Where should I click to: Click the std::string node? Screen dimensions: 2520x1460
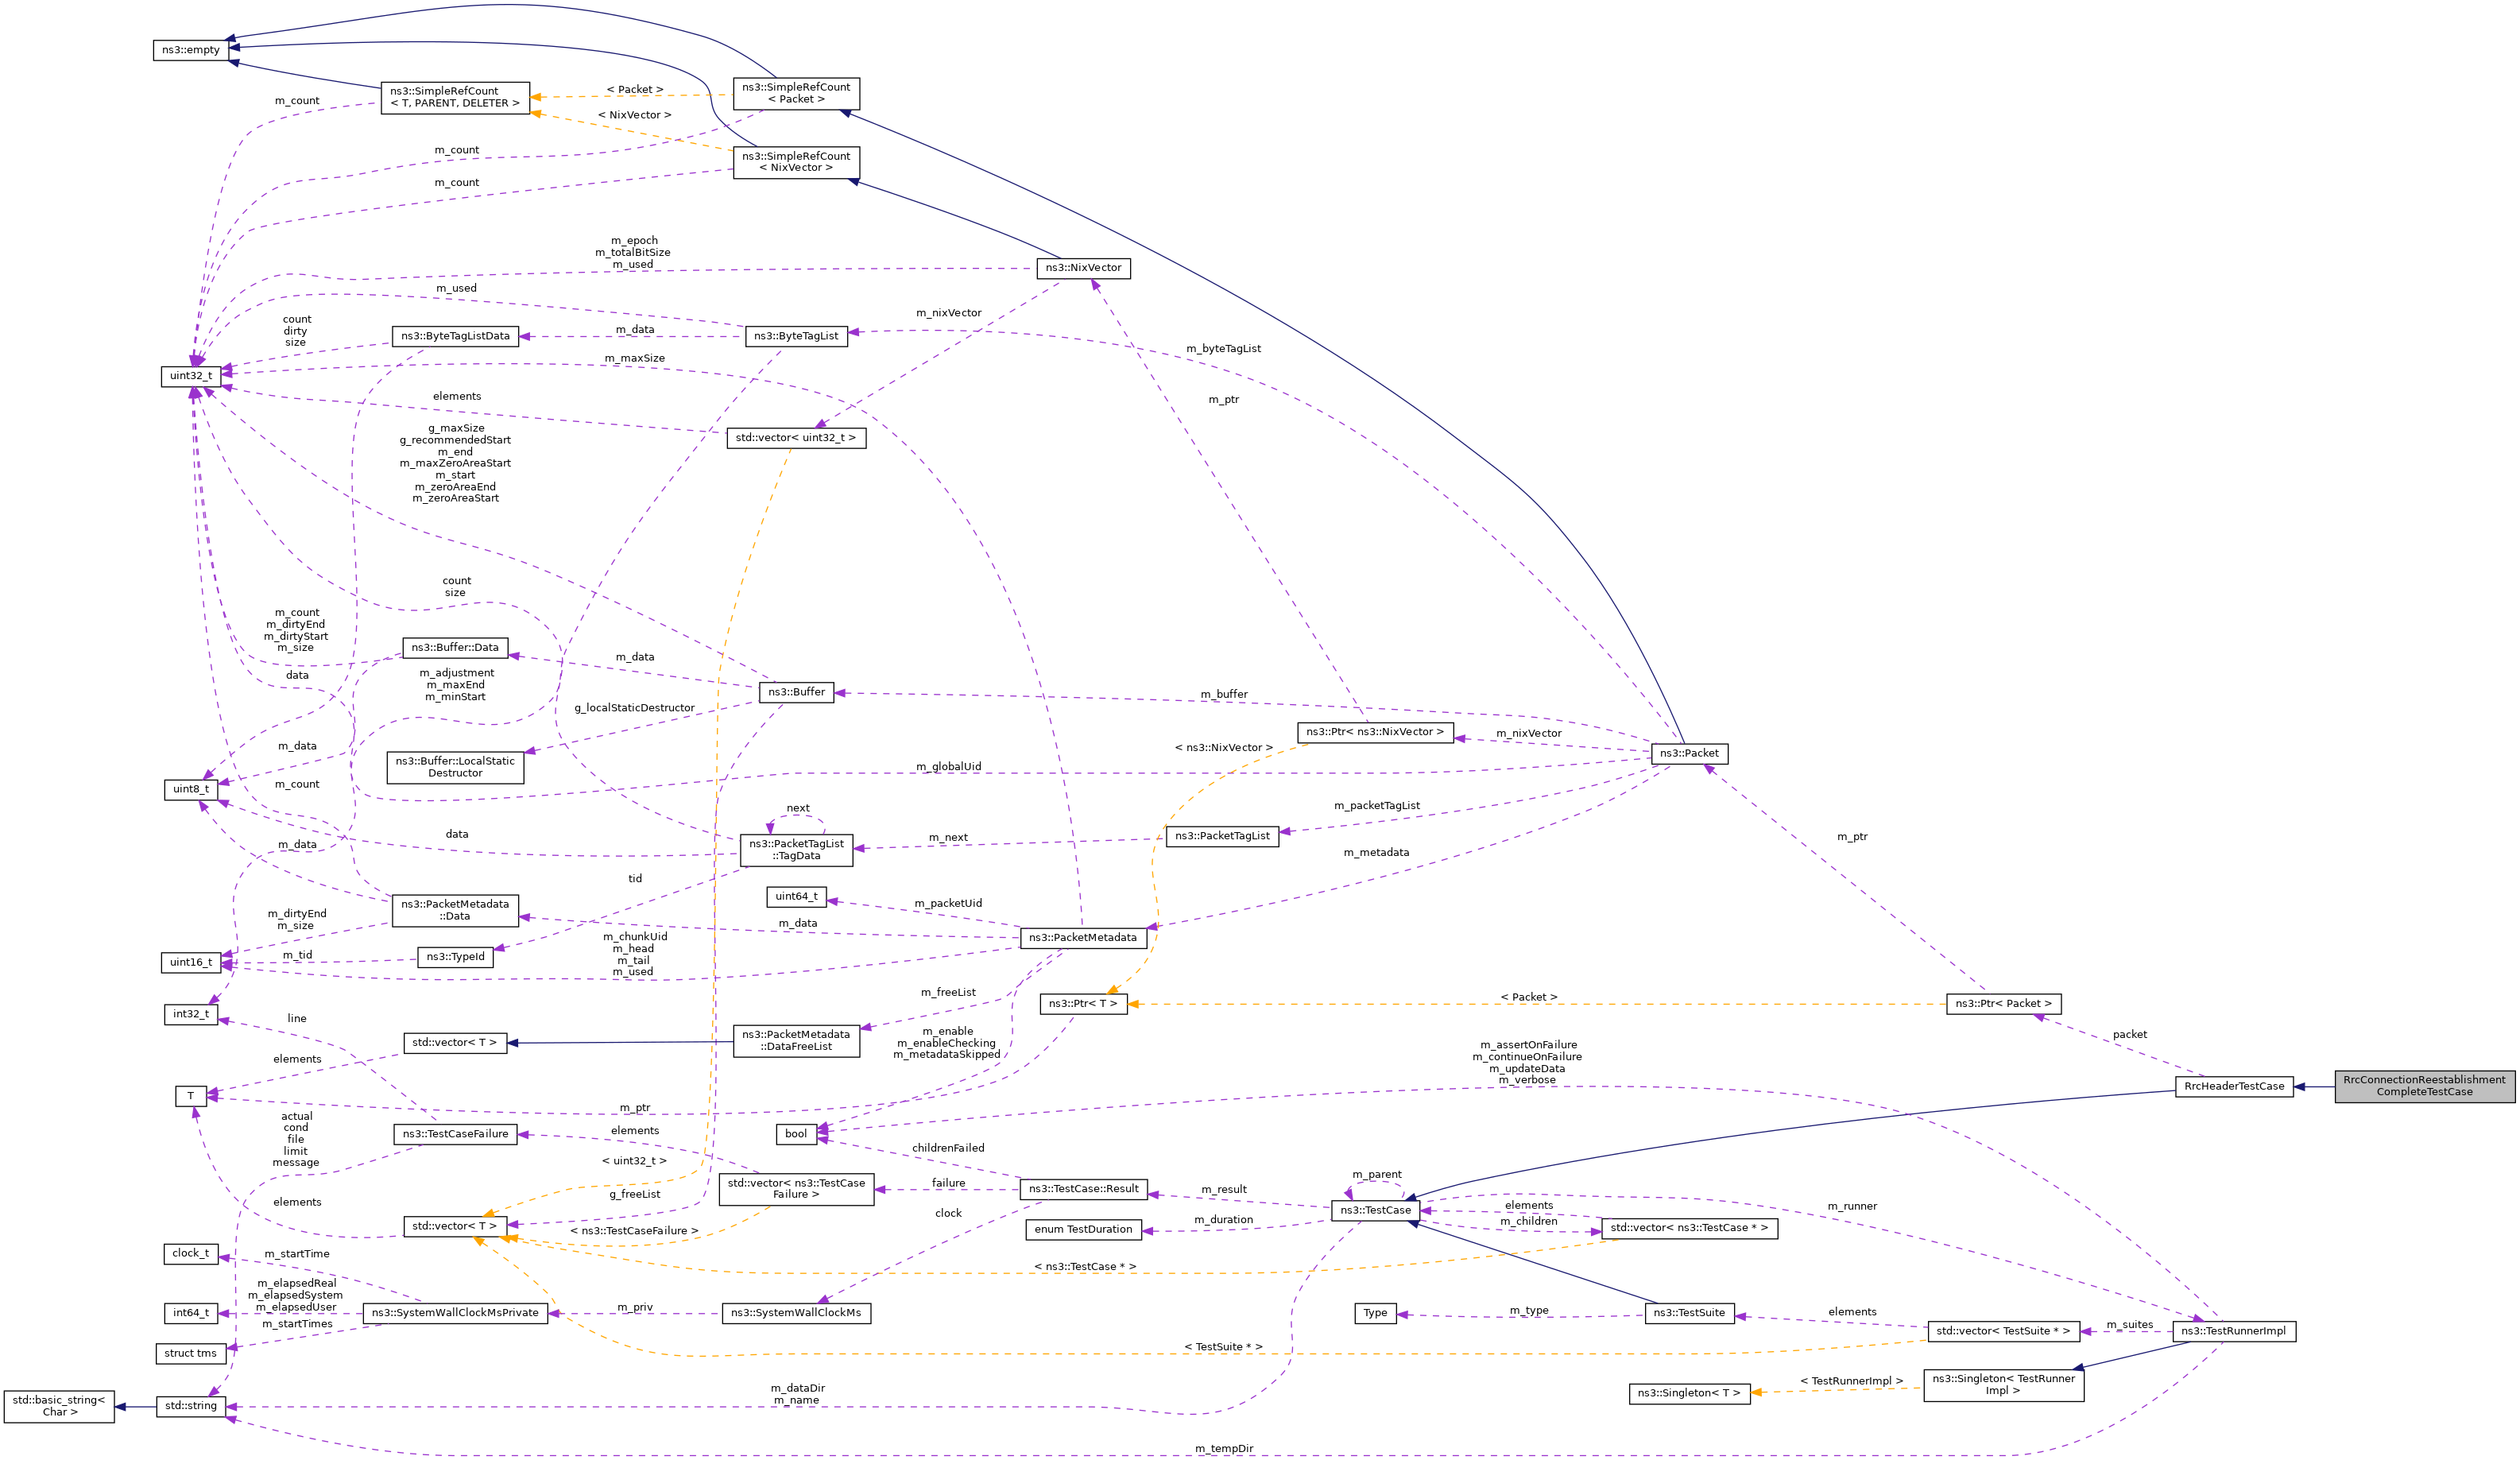tap(191, 1406)
